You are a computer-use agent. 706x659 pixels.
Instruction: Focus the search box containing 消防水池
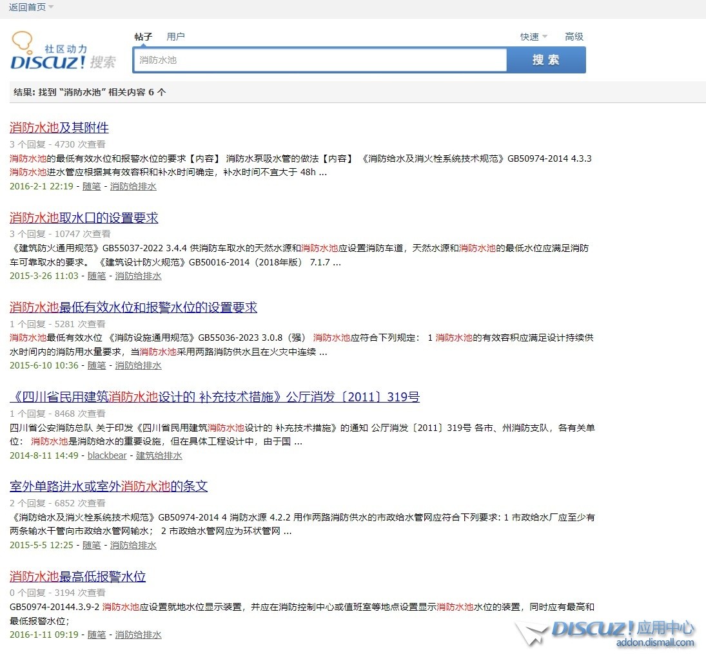pos(320,60)
